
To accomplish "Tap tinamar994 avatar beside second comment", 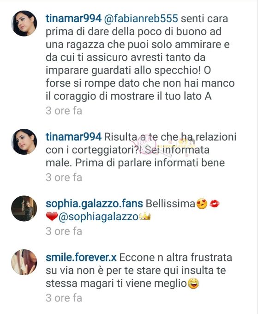I will (x=24, y=142).
